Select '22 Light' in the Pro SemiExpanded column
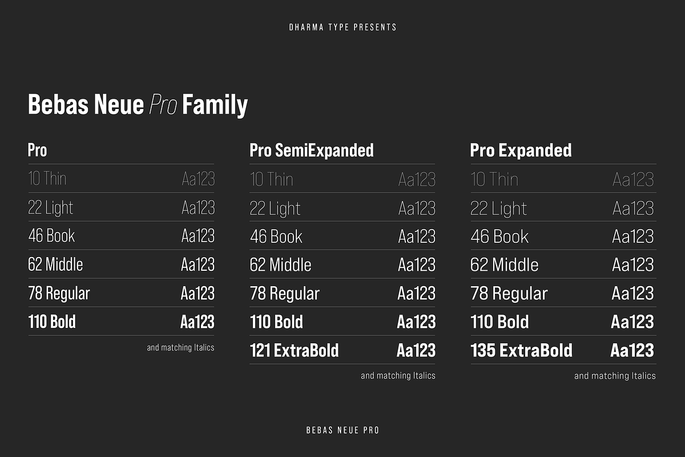This screenshot has width=685, height=457. point(275,208)
